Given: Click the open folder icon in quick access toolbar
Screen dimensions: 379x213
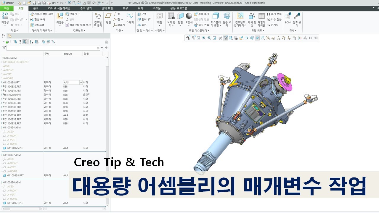Looking at the screenshot, I should [x=30, y=3].
